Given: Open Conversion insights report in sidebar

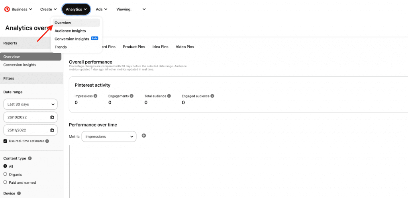Looking at the screenshot, I should click(x=20, y=65).
